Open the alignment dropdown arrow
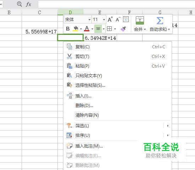Viewport: 195px width, 170px height. point(104,29)
